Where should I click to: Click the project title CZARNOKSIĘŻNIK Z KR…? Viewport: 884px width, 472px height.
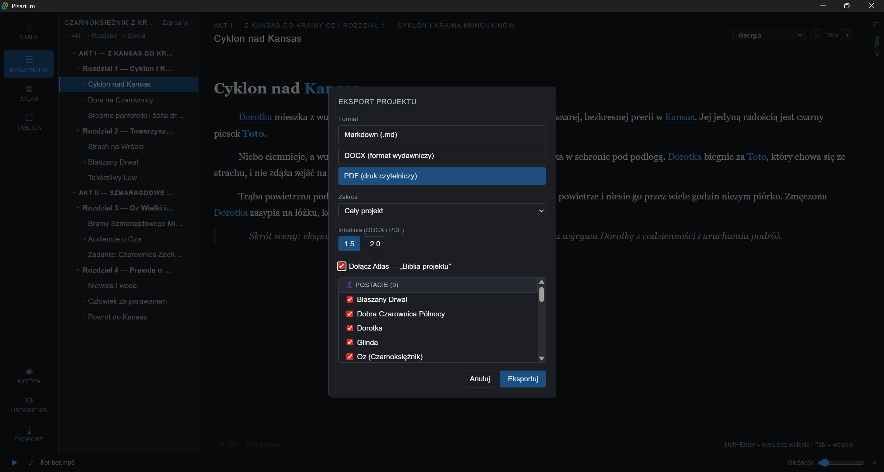tap(109, 23)
